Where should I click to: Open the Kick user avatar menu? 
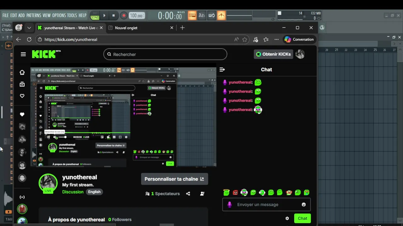(300, 54)
